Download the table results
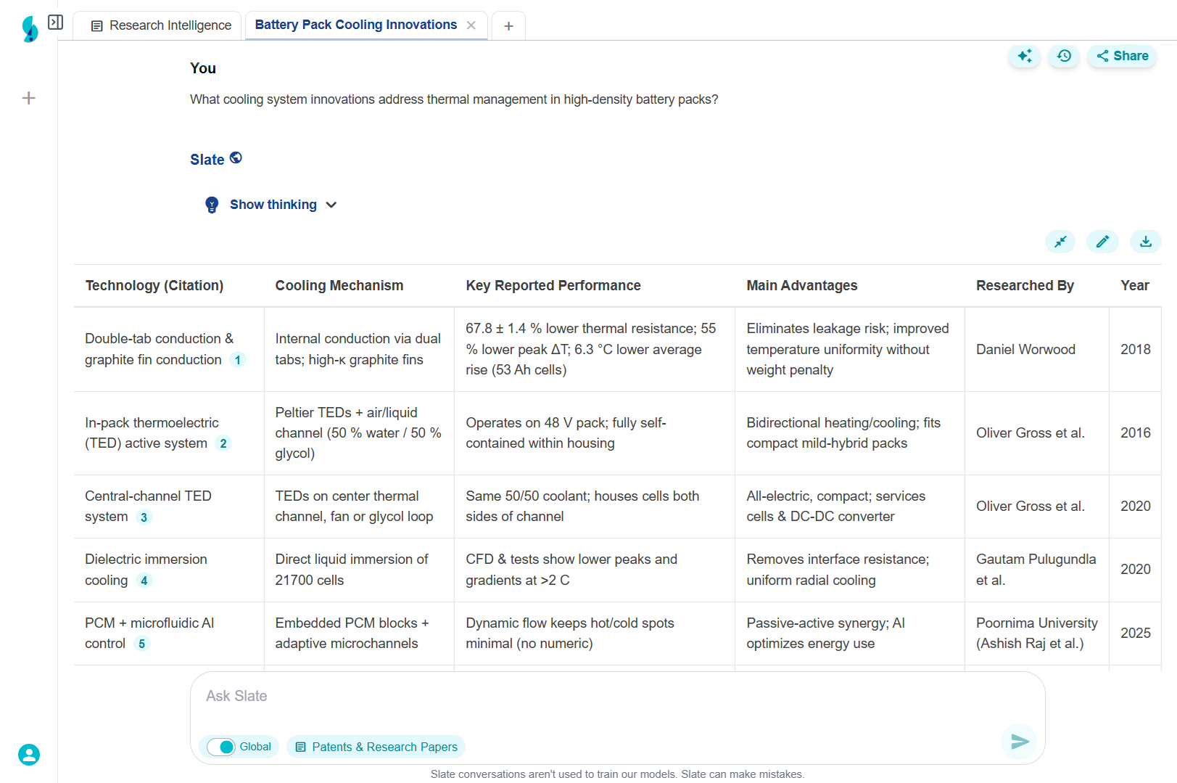The width and height of the screenshot is (1177, 783). tap(1145, 242)
